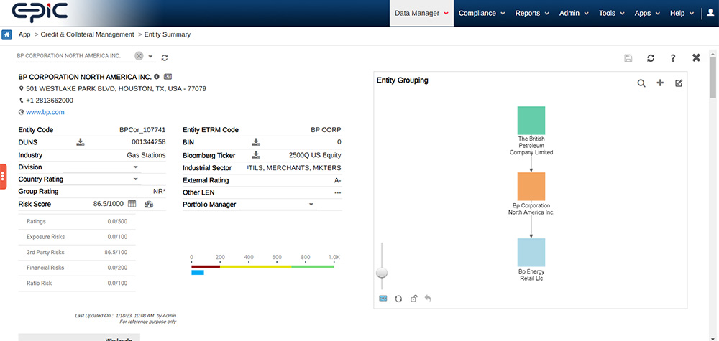The height and width of the screenshot is (341, 719).
Task: Open the Risk Score table view icon
Action: 132,204
